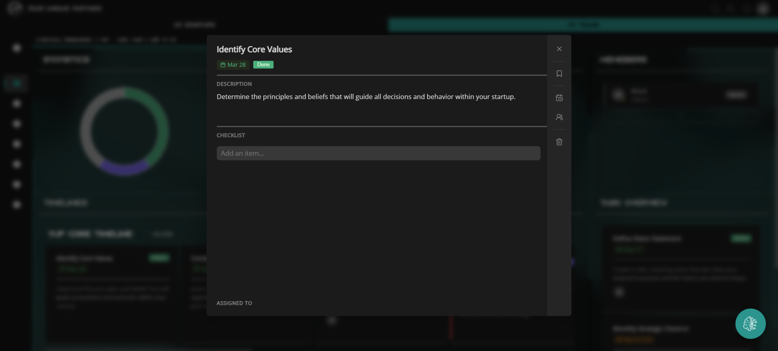This screenshot has width=778, height=351.
Task: Focus the 'Add an item...' checklist field
Action: click(378, 153)
